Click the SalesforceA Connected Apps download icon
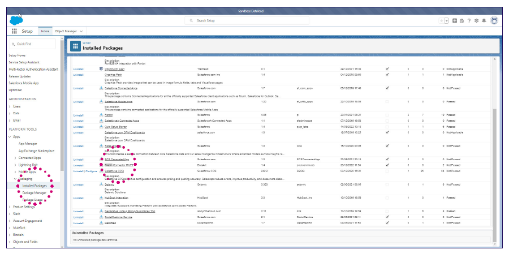Viewport: 513px width, 258px height. pos(101,121)
